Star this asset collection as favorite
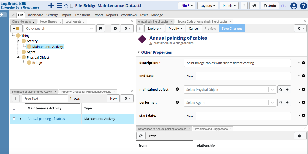Image resolution: width=308 pixels, height=154 pixels. coord(66,6)
